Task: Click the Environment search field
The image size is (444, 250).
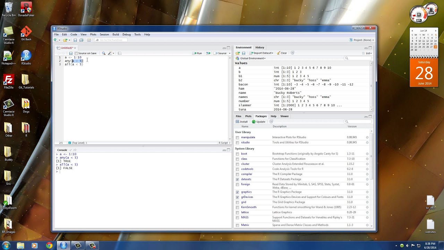Action: pyautogui.click(x=358, y=58)
